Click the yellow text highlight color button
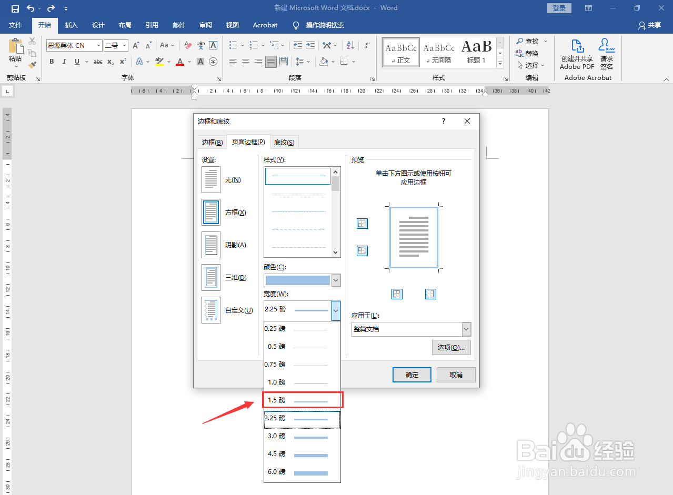The image size is (673, 495). click(x=160, y=62)
